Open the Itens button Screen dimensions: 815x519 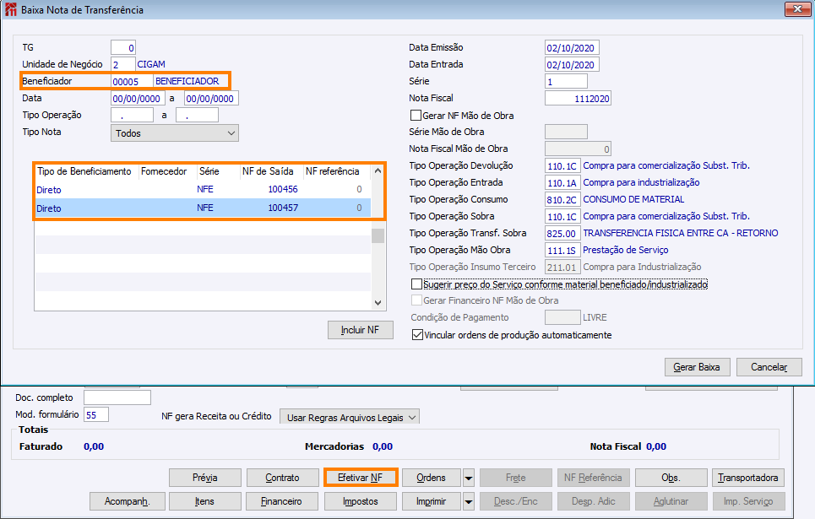pyautogui.click(x=205, y=501)
